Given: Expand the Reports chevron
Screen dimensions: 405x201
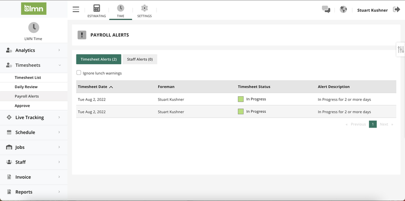Looking at the screenshot, I should pos(59,192).
